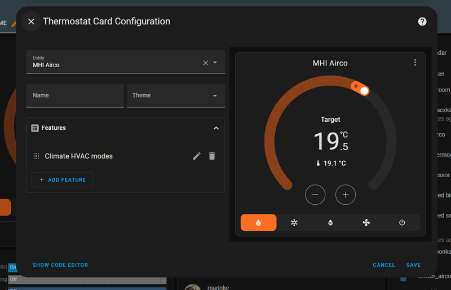Increase target temperature with plus button
451x290 pixels.
tap(346, 195)
